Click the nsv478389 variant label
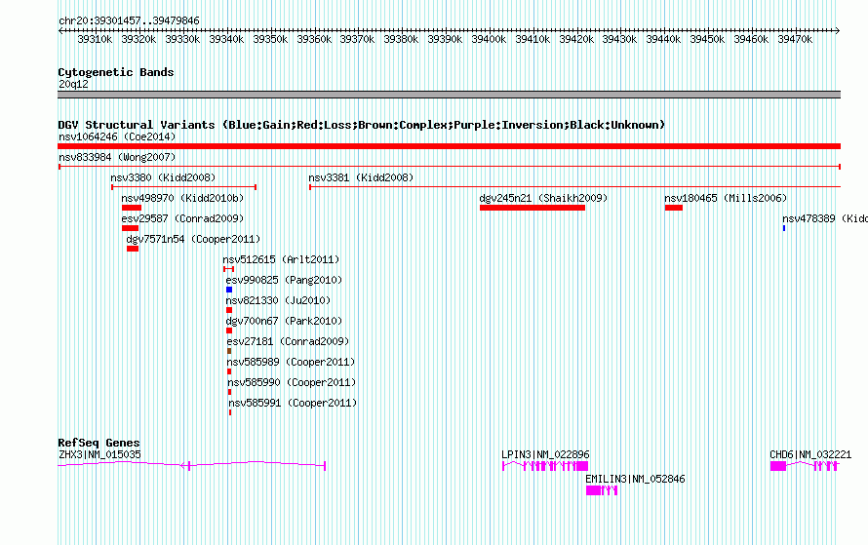 (825, 218)
